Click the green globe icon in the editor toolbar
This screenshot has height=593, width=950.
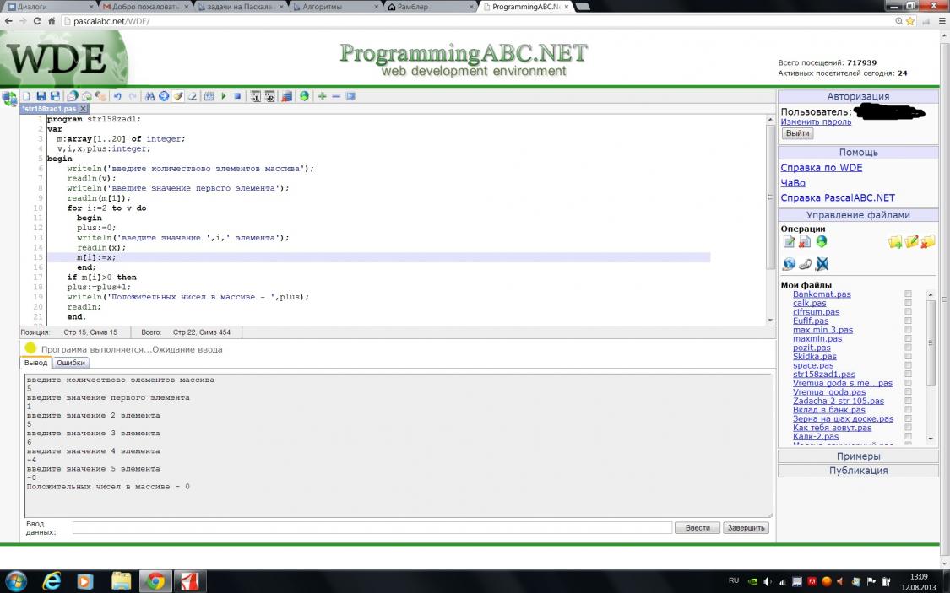pos(304,96)
